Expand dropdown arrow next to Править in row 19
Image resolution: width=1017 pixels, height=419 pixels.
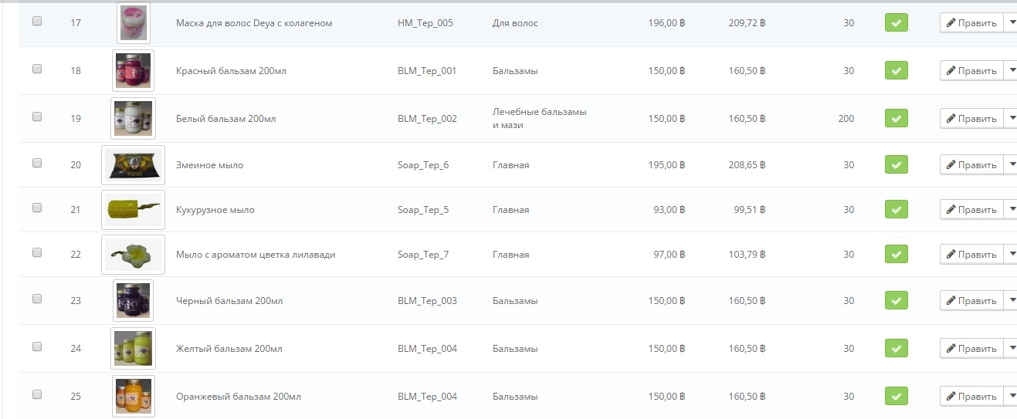[x=1011, y=119]
